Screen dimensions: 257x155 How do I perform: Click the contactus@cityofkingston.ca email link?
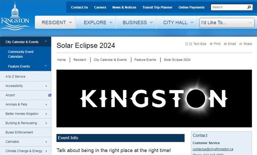(x=213, y=149)
